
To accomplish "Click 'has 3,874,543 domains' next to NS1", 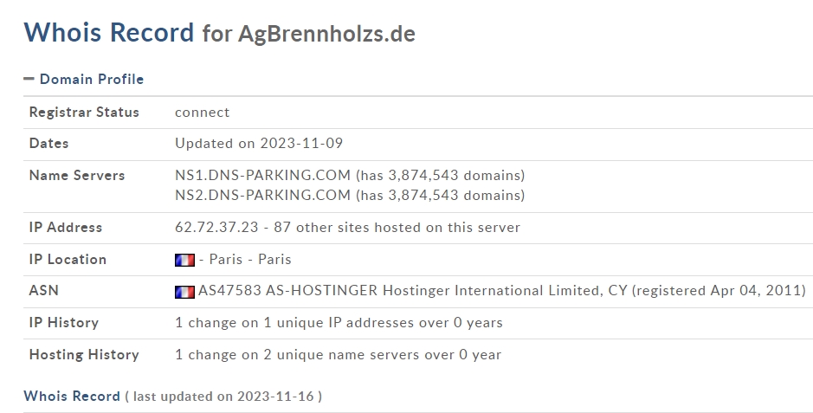I will [x=440, y=175].
